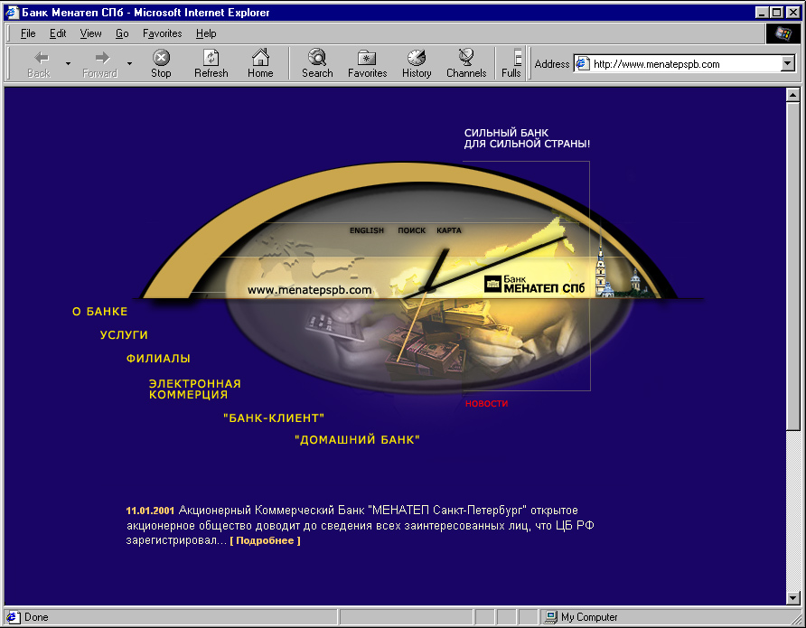Open the Edit menu
The image size is (806, 628).
point(58,33)
